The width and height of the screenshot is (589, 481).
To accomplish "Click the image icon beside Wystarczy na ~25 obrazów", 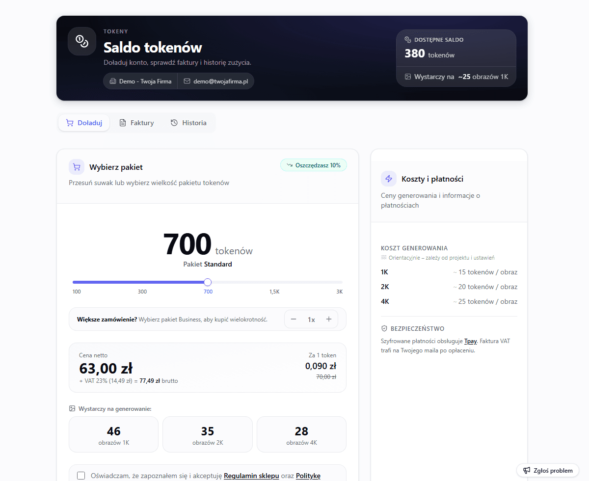I will click(x=407, y=77).
